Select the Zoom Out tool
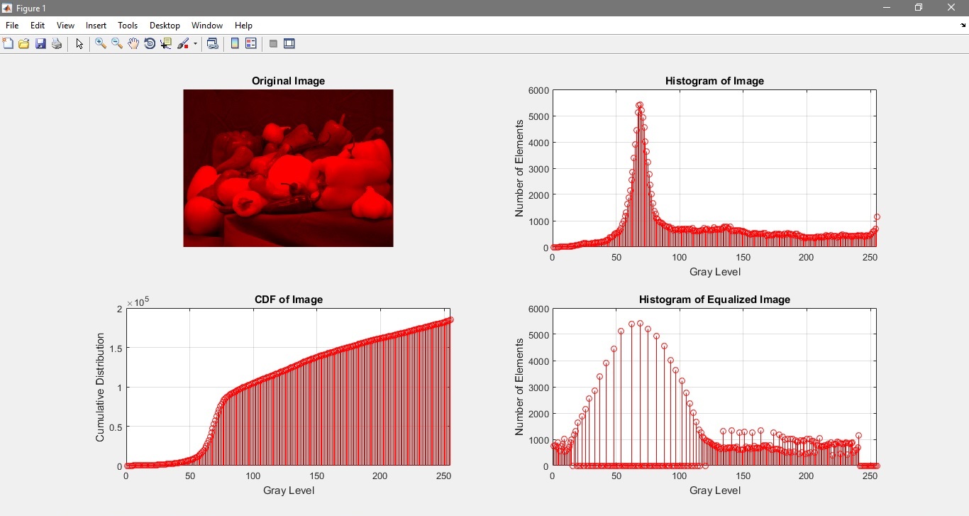 (x=117, y=44)
